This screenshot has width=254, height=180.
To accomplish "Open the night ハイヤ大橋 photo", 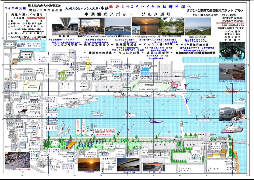I will coord(128,165).
